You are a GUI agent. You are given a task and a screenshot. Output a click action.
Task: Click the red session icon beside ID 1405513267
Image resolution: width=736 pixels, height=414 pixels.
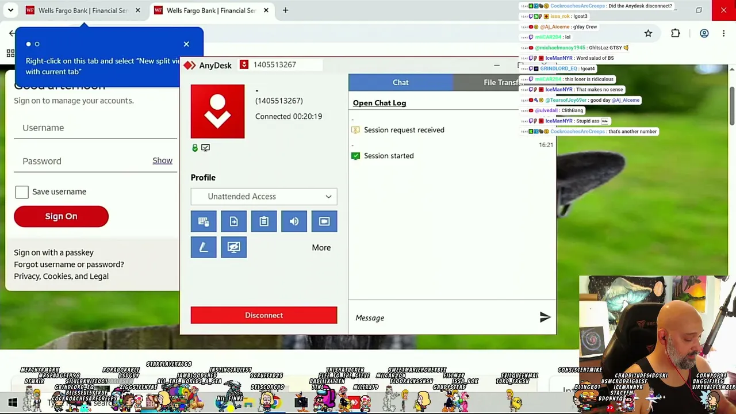(244, 65)
